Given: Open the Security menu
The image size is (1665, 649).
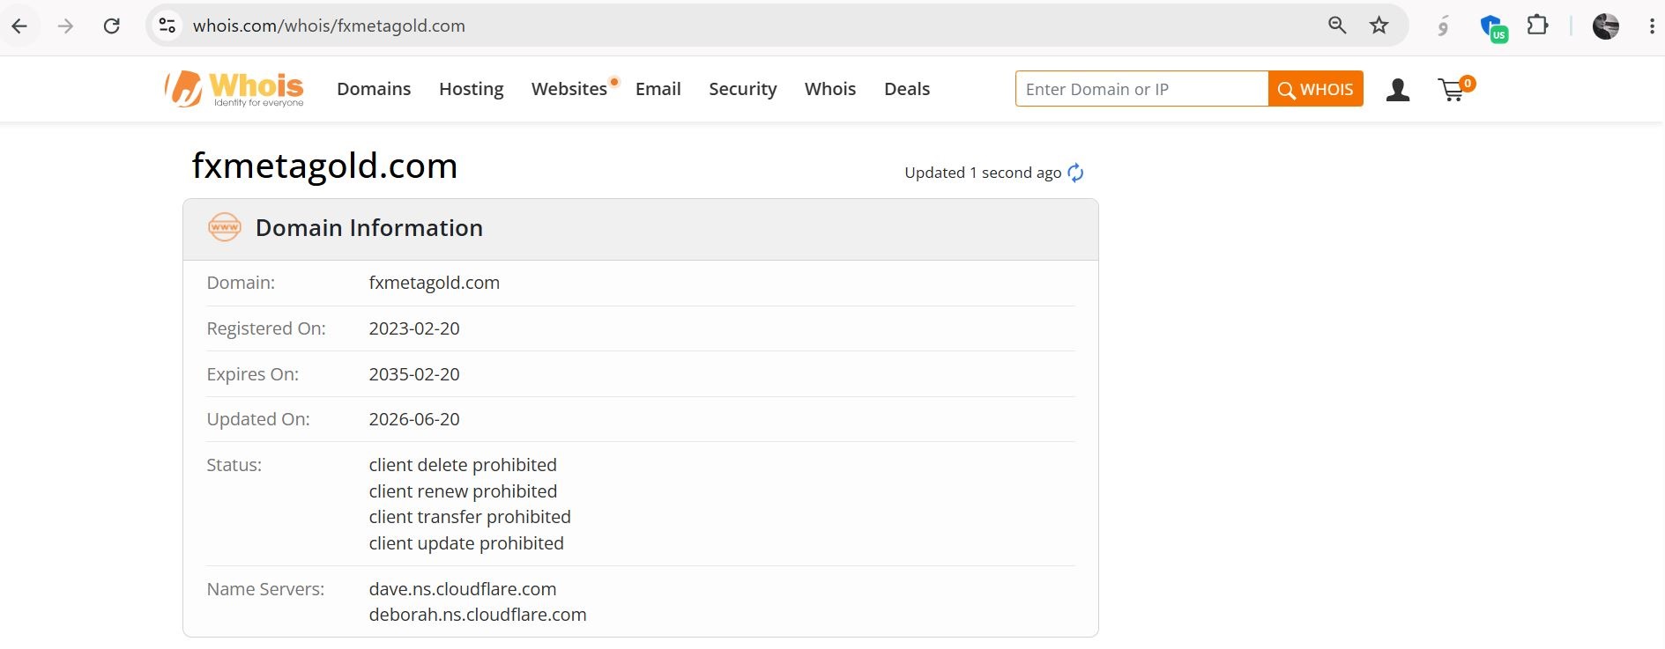Looking at the screenshot, I should pos(743,89).
